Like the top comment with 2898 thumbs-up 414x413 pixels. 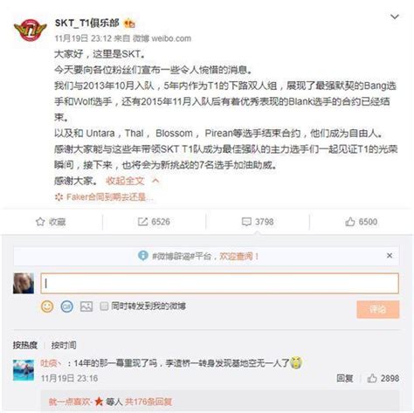pyautogui.click(x=372, y=378)
